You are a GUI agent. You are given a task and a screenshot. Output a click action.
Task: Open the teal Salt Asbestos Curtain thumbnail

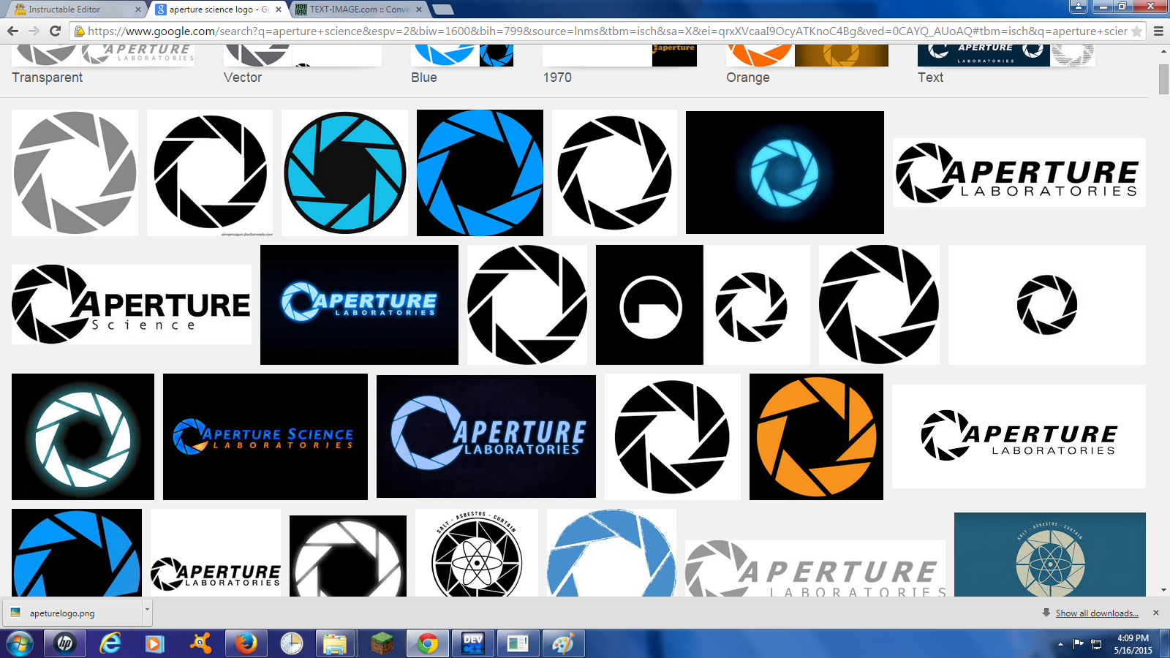pyautogui.click(x=1050, y=554)
